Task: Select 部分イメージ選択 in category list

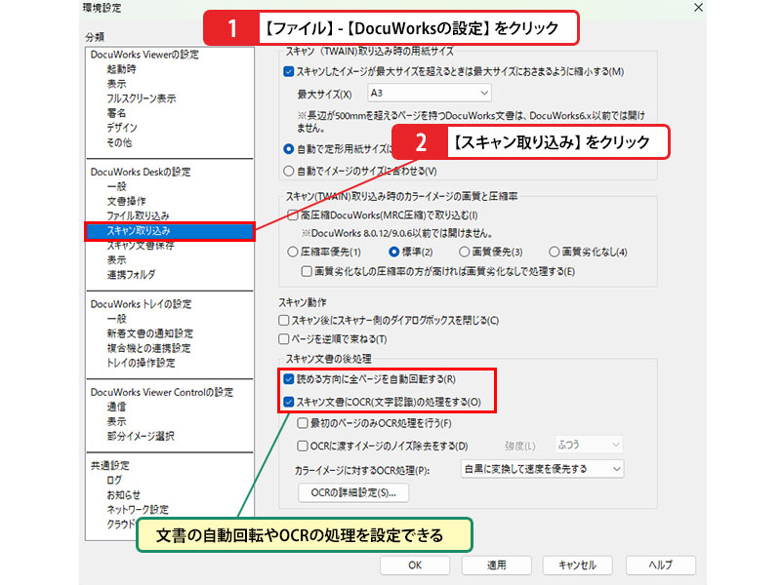Action: [x=141, y=436]
